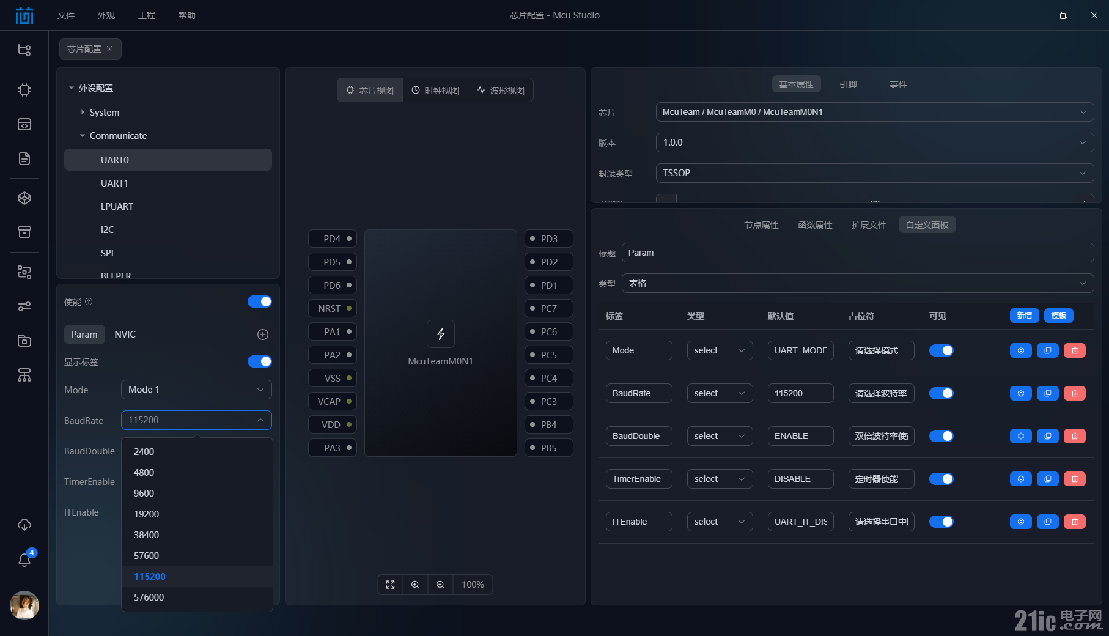Open the notifications bell icon
This screenshot has height=636, width=1109.
coord(24,559)
